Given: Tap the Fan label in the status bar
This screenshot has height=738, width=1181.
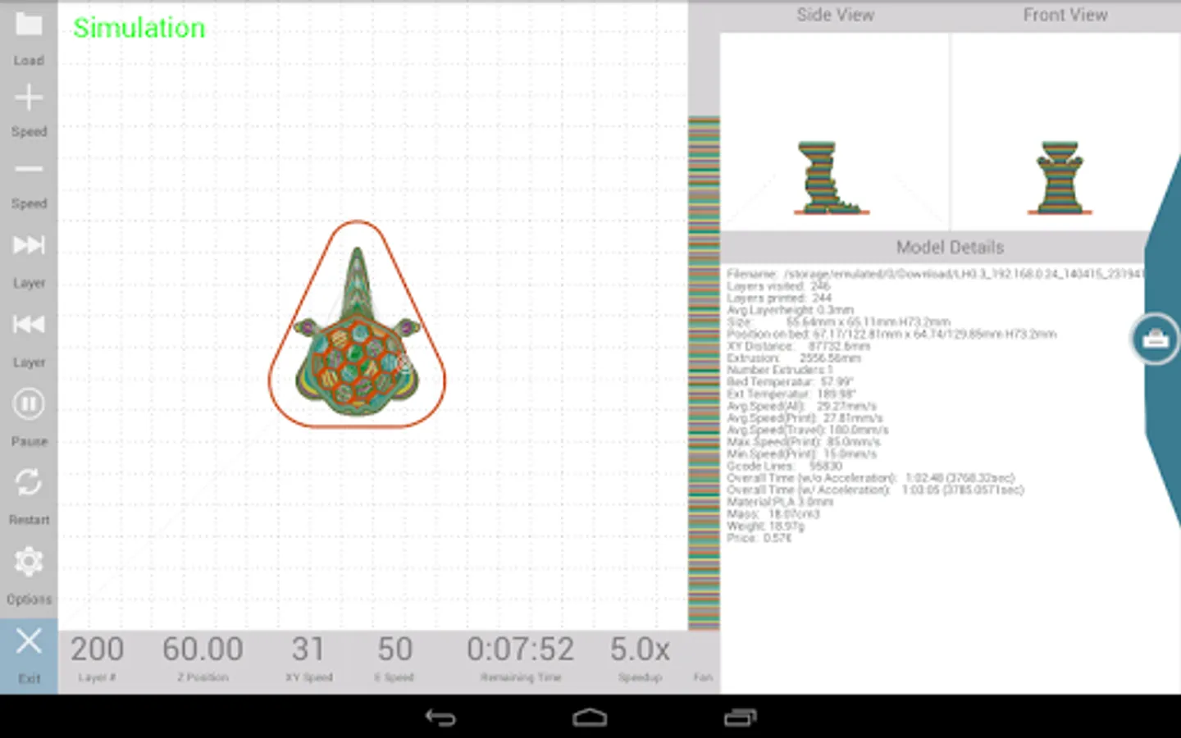Looking at the screenshot, I should (x=703, y=677).
